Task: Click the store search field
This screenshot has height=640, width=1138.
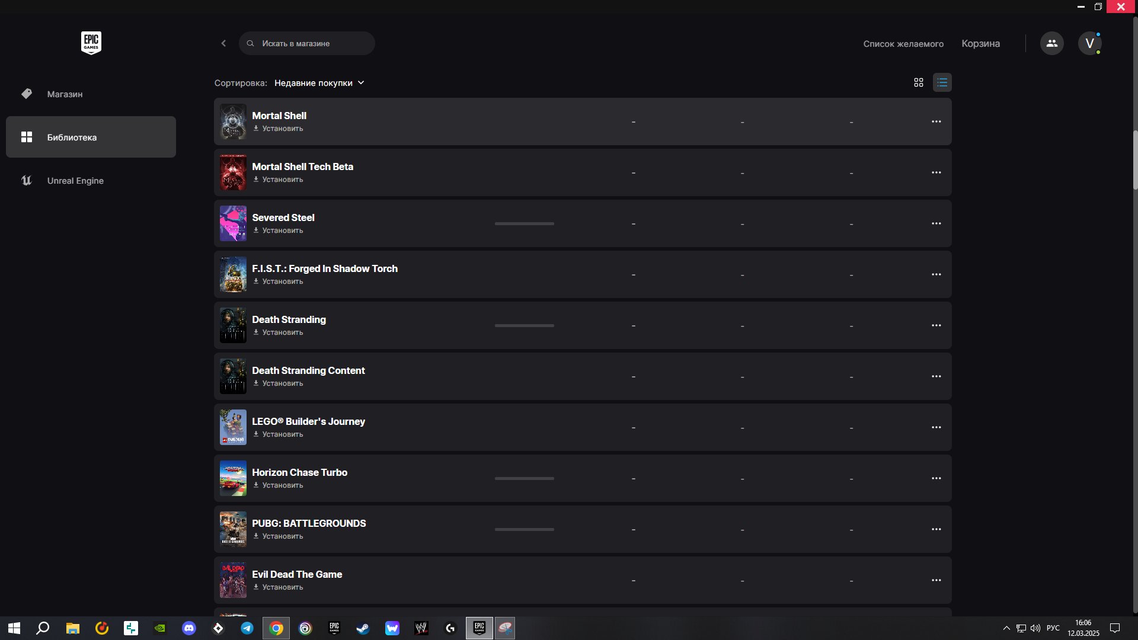Action: point(307,43)
